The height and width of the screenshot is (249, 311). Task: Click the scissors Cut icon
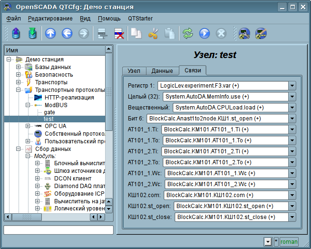point(153,33)
